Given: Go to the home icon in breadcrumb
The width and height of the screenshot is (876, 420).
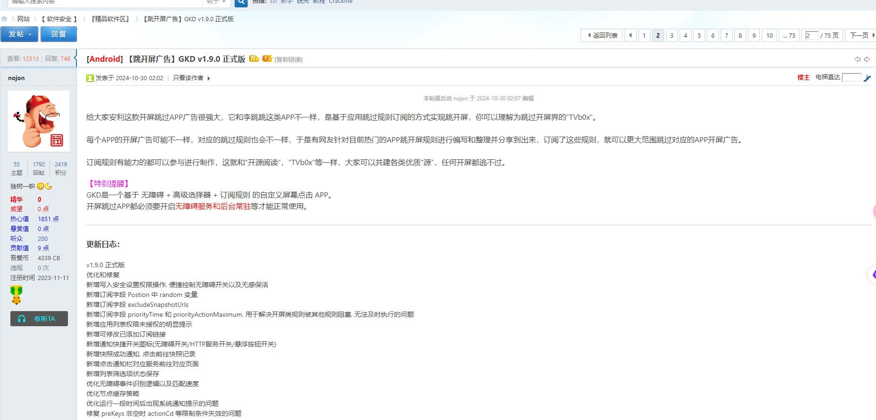Looking at the screenshot, I should tap(5, 19).
